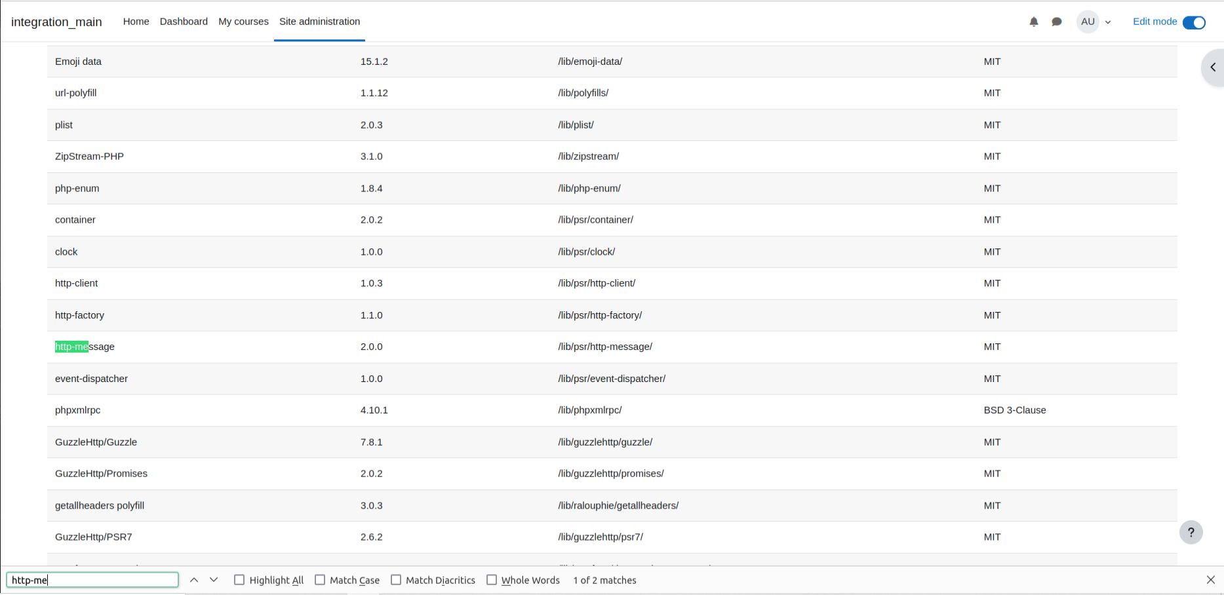This screenshot has width=1224, height=595.
Task: Click the highlighted http-message name
Action: point(85,347)
